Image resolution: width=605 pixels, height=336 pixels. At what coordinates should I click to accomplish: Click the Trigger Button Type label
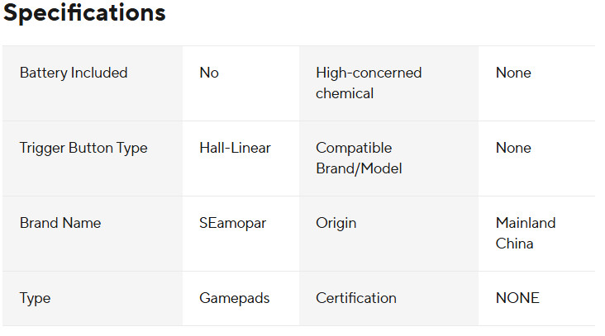83,148
